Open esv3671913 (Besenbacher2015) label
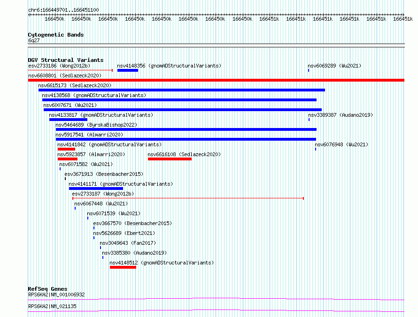 104,174
